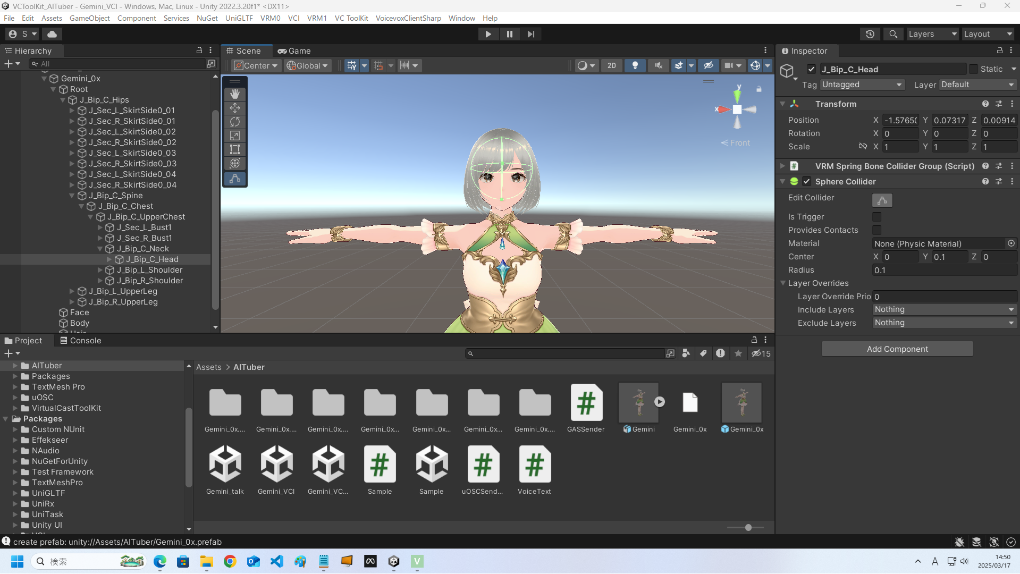This screenshot has width=1020, height=574.
Task: Open the Undo History button
Action: tap(870, 34)
